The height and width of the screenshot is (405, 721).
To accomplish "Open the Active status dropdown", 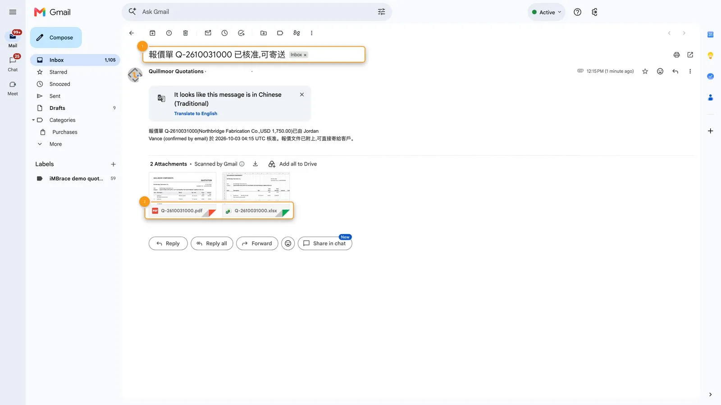I will click(546, 12).
